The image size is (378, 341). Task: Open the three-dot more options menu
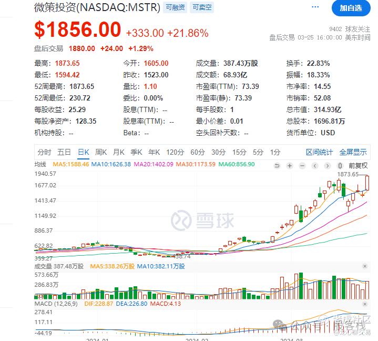click(315, 7)
